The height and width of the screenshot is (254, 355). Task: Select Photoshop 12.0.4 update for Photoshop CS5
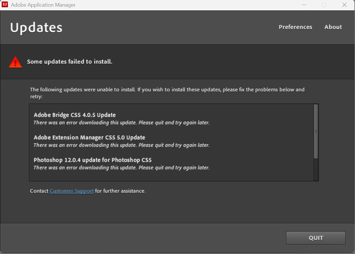[x=93, y=160]
